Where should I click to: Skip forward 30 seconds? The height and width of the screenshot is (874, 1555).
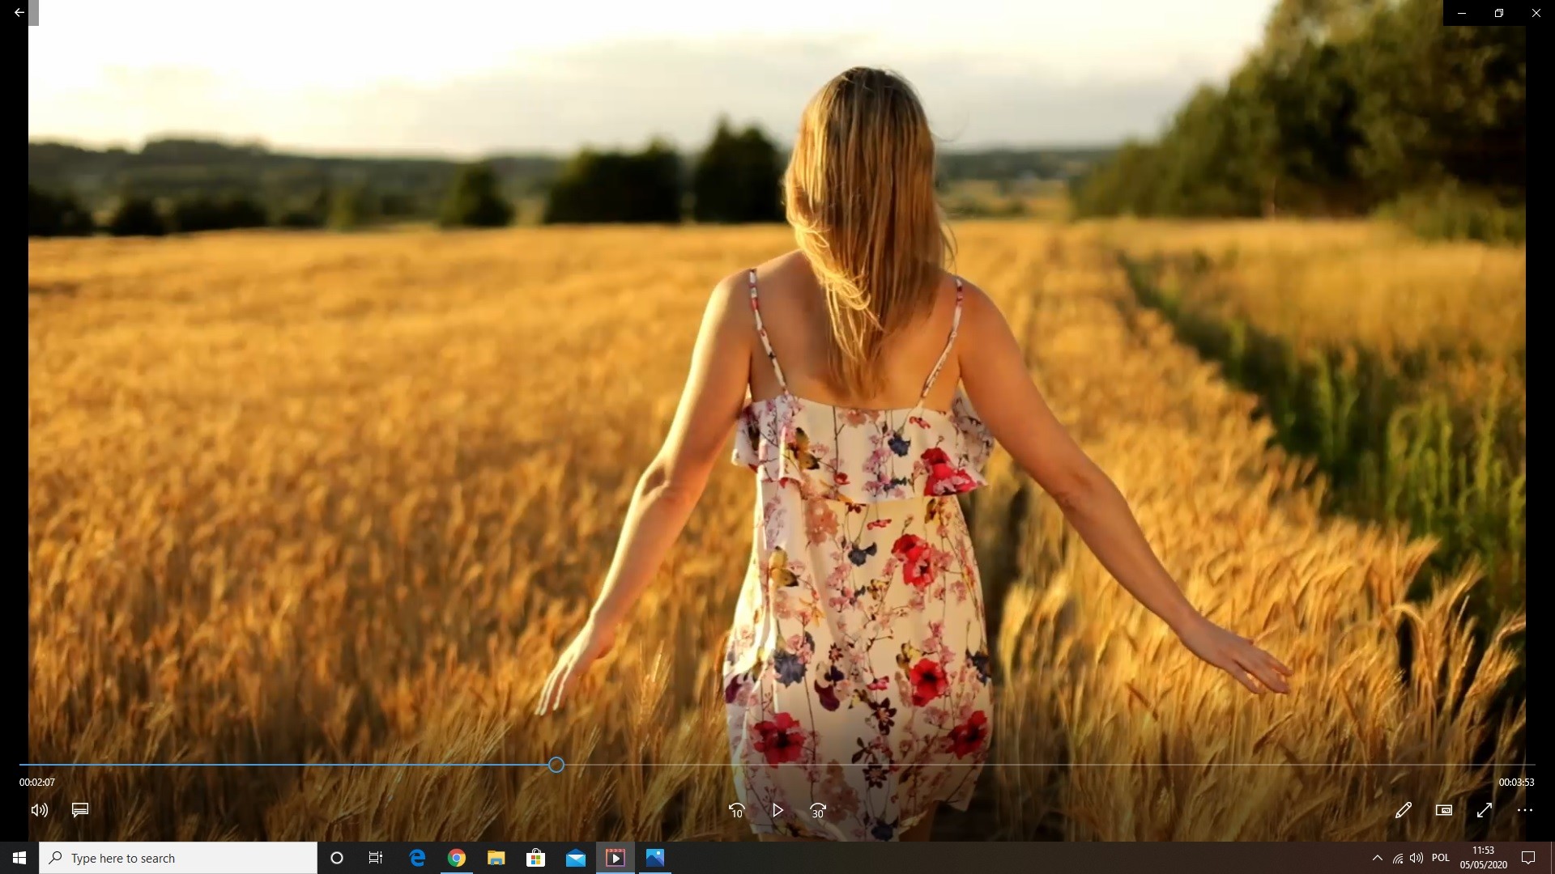818,810
